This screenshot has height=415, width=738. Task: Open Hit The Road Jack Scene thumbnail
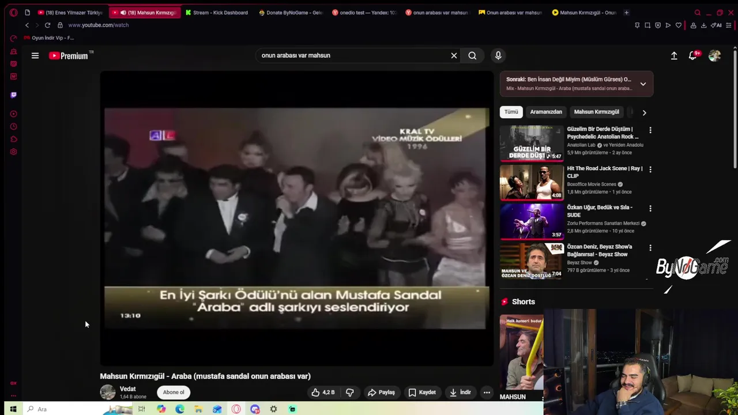531,182
